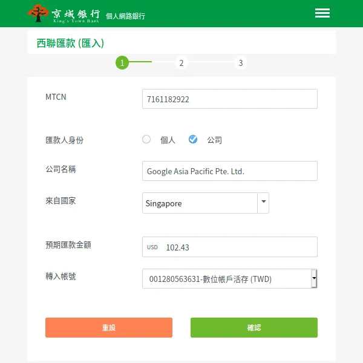Click step 2 progress indicator
Viewport: 363px width, 363px height.
pyautogui.click(x=181, y=63)
